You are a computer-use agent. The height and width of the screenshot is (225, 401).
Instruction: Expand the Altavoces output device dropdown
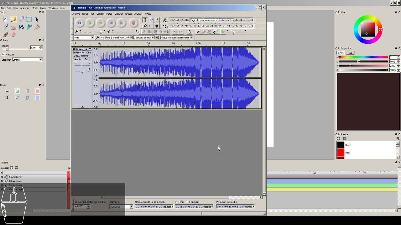coord(176,37)
